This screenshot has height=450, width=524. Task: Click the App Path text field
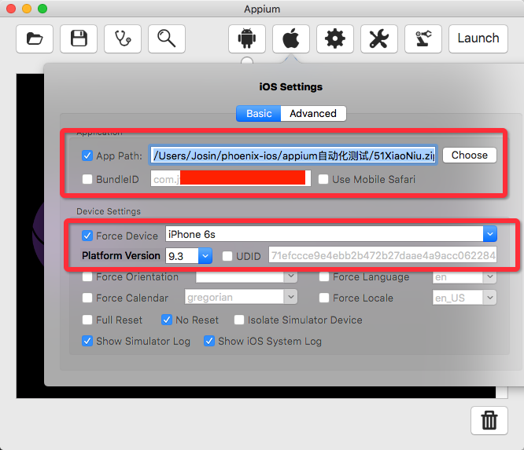click(293, 155)
